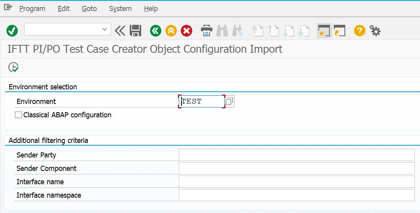This screenshot has width=420, height=213.
Task: Click the yellow Exit up-arrow icon
Action: coord(171,30)
